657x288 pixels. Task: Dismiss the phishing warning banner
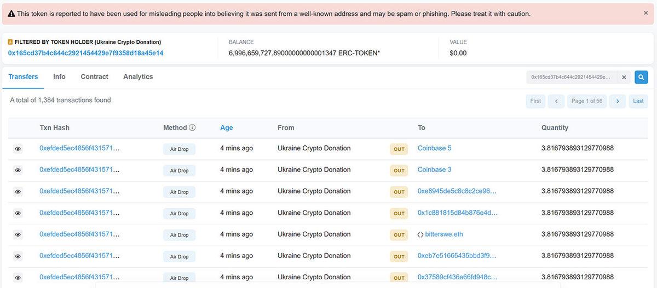646,13
